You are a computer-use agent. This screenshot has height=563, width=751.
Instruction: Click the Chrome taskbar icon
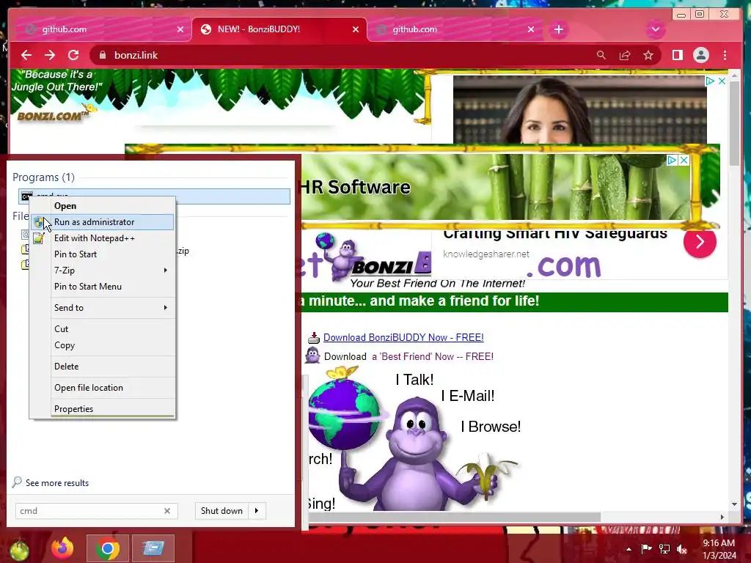107,548
